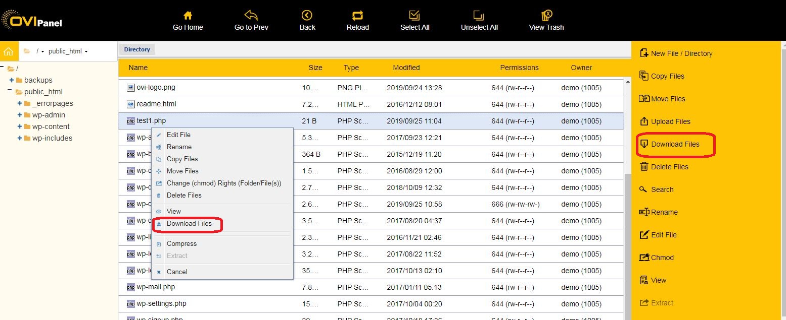This screenshot has width=786, height=320.
Task: Select Compress from the context menu
Action: pyautogui.click(x=181, y=244)
